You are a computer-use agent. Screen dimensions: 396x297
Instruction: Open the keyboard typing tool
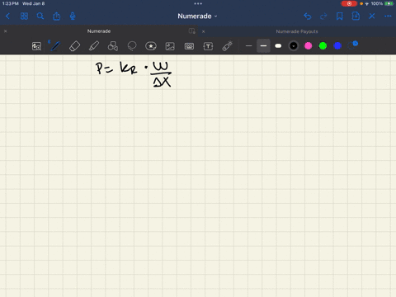pos(189,46)
